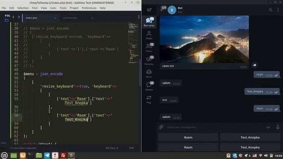Open the Edit menu
283x159 pixels.
pos(11,8)
